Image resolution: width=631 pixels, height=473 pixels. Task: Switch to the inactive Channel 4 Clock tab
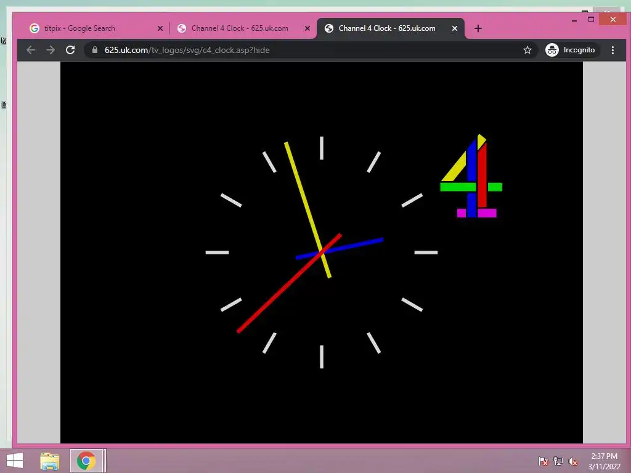[243, 28]
